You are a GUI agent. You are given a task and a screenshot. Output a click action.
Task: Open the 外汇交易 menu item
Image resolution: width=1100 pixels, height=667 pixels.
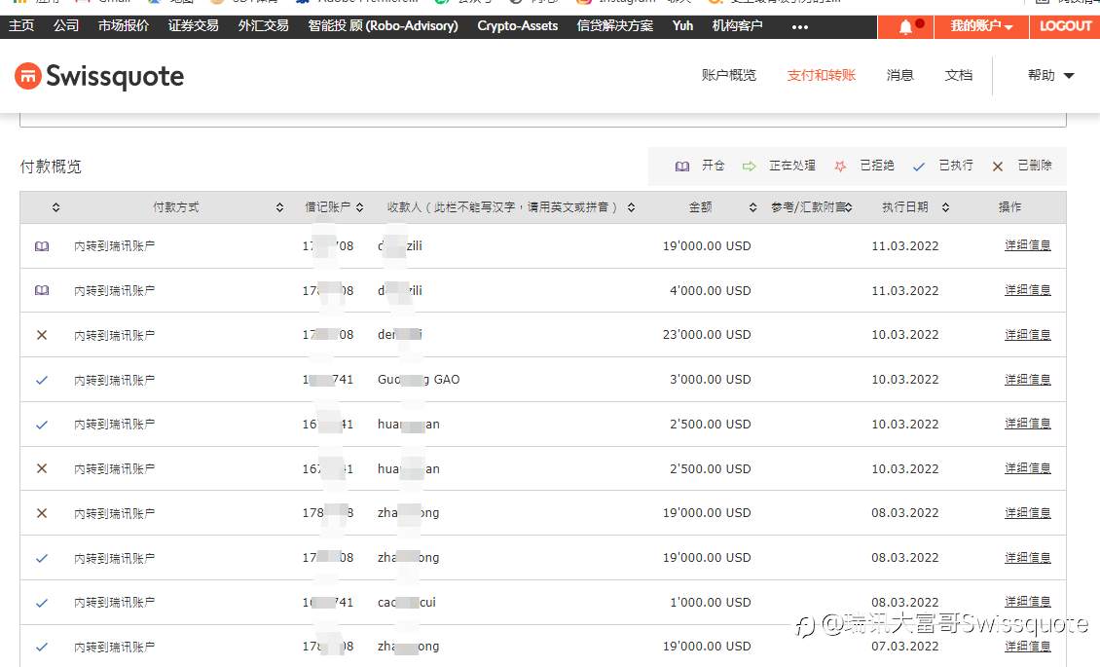(263, 26)
